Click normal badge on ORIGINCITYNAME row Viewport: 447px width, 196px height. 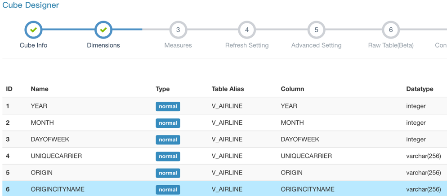pyautogui.click(x=168, y=189)
